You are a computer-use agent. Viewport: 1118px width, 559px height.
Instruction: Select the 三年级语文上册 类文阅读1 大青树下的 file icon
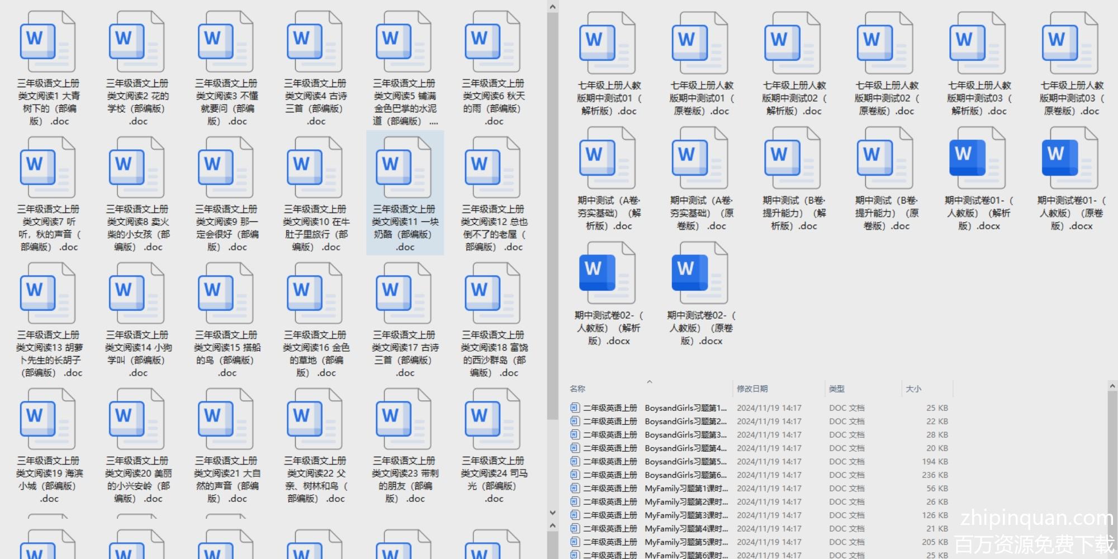pyautogui.click(x=48, y=42)
